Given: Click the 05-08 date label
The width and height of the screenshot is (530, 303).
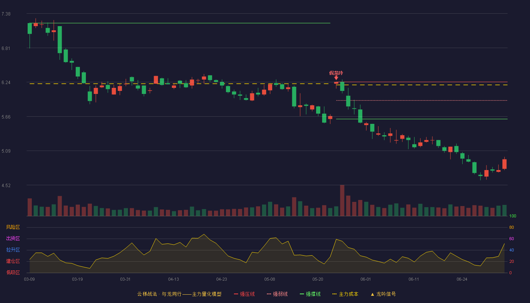Looking at the screenshot, I should [x=270, y=279].
